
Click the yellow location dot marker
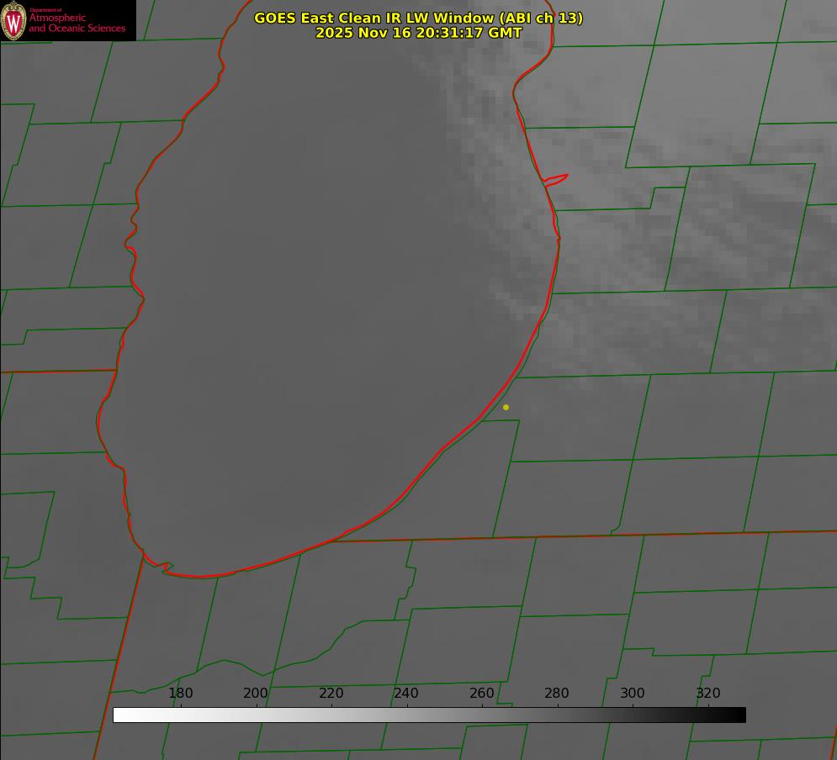coord(506,407)
